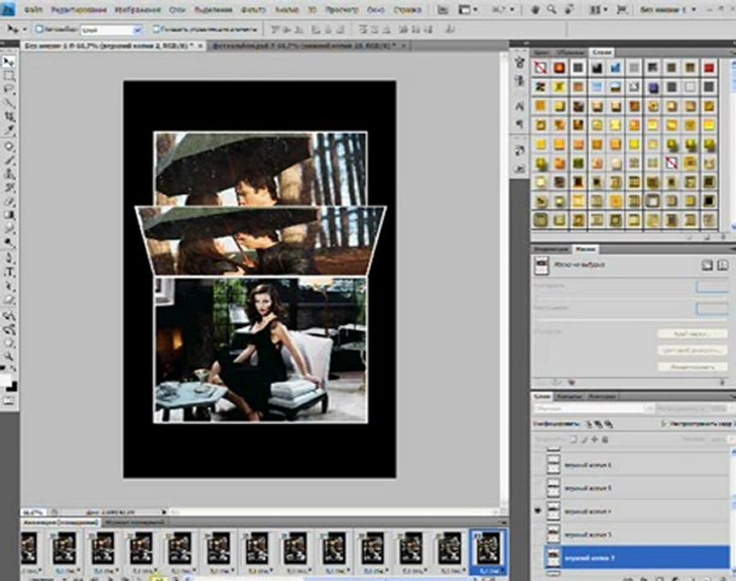Select the Clone Stamp tool

click(8, 174)
